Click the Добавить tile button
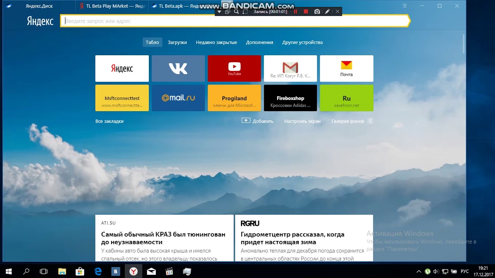This screenshot has width=495, height=278. [x=258, y=121]
